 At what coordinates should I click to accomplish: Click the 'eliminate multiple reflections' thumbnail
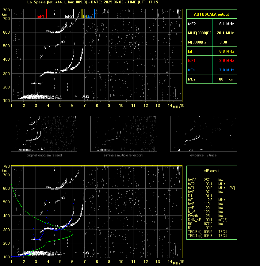tap(124, 134)
